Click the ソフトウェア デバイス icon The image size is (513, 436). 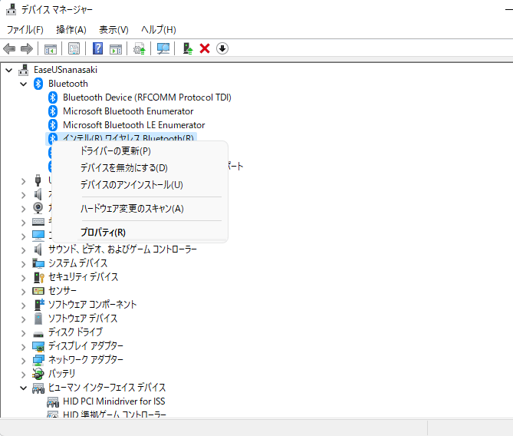[38, 319]
